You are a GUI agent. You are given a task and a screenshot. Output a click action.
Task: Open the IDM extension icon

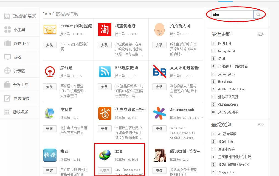[105, 155]
